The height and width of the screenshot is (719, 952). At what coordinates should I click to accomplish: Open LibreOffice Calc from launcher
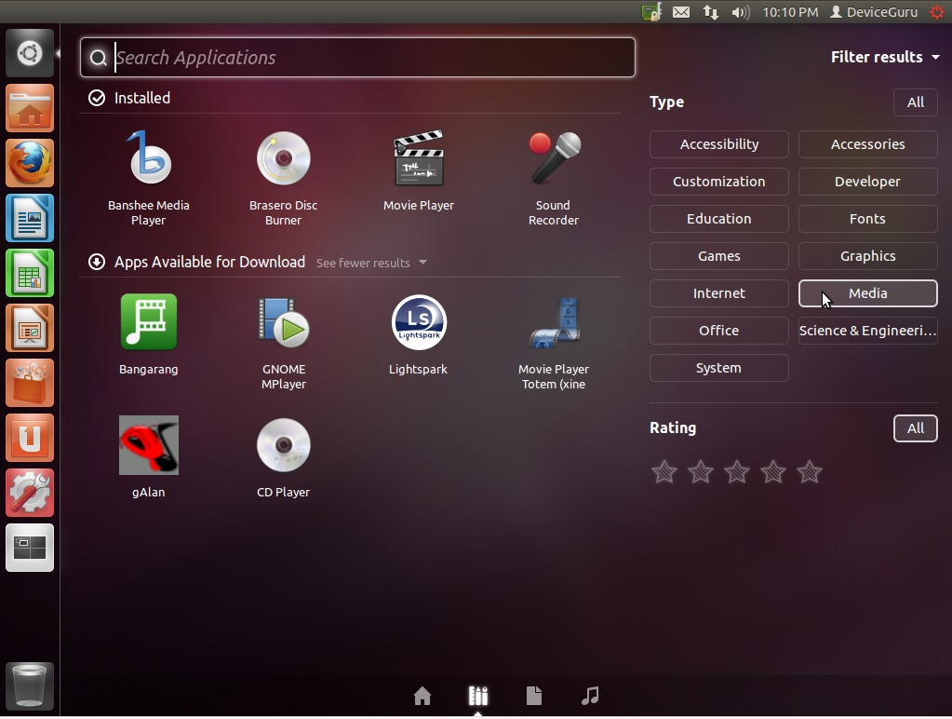click(x=30, y=273)
